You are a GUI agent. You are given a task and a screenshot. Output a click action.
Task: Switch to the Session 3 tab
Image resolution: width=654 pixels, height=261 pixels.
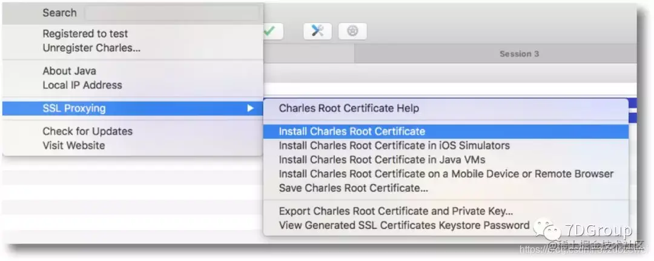pos(495,54)
